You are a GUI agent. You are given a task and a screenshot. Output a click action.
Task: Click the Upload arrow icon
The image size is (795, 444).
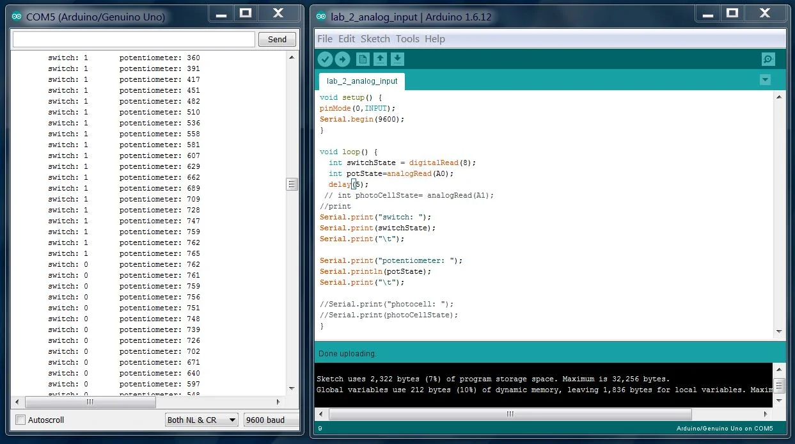click(343, 59)
